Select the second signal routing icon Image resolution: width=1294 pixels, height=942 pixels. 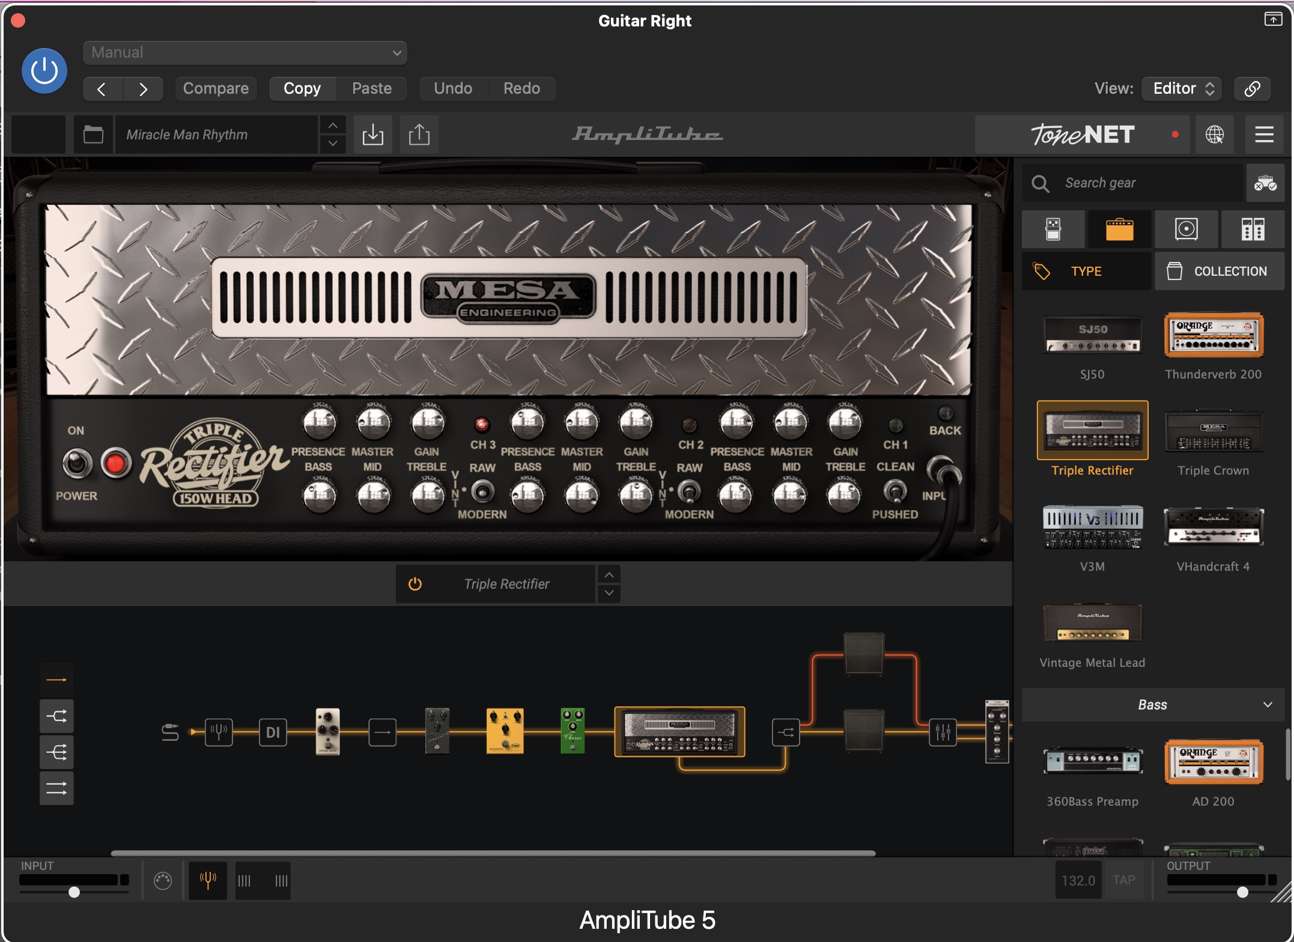click(56, 716)
